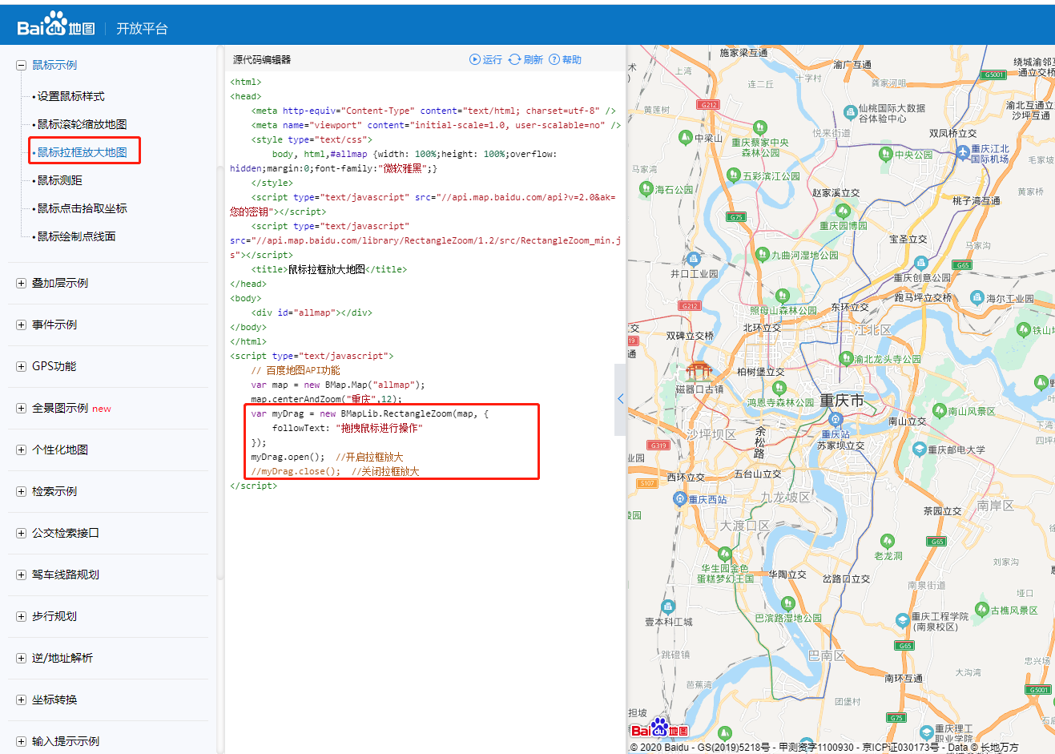This screenshot has width=1055, height=754.
Task: Click the sidebar vertical scrollbar
Action: pyautogui.click(x=220, y=312)
